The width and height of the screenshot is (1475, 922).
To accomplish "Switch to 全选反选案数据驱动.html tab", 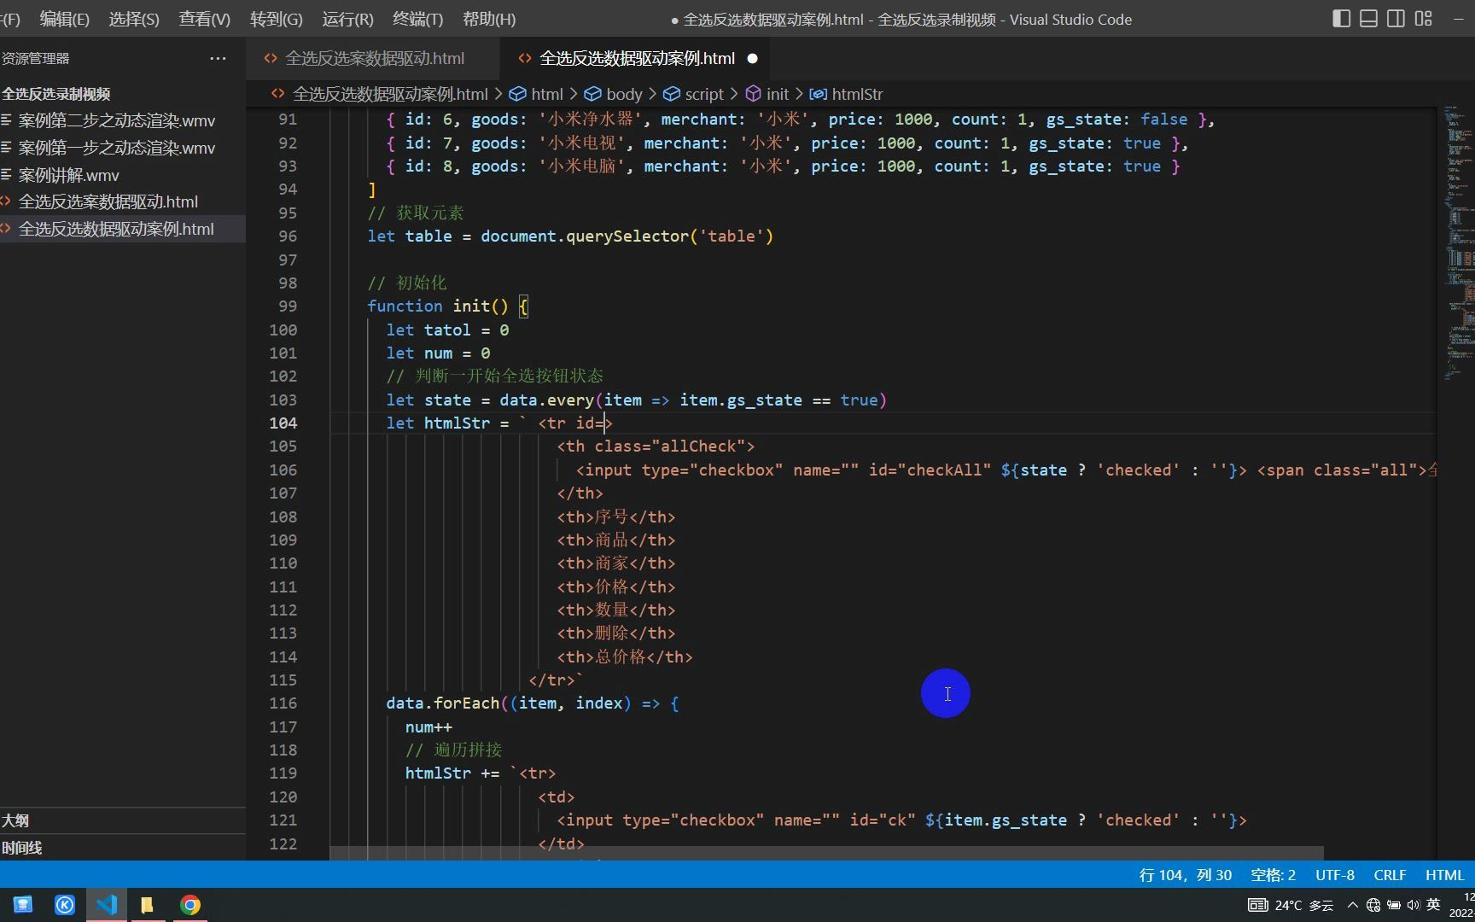I will [375, 58].
